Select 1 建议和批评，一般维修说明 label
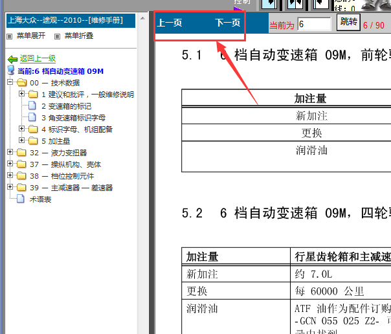This screenshot has width=391, height=334. (87, 95)
